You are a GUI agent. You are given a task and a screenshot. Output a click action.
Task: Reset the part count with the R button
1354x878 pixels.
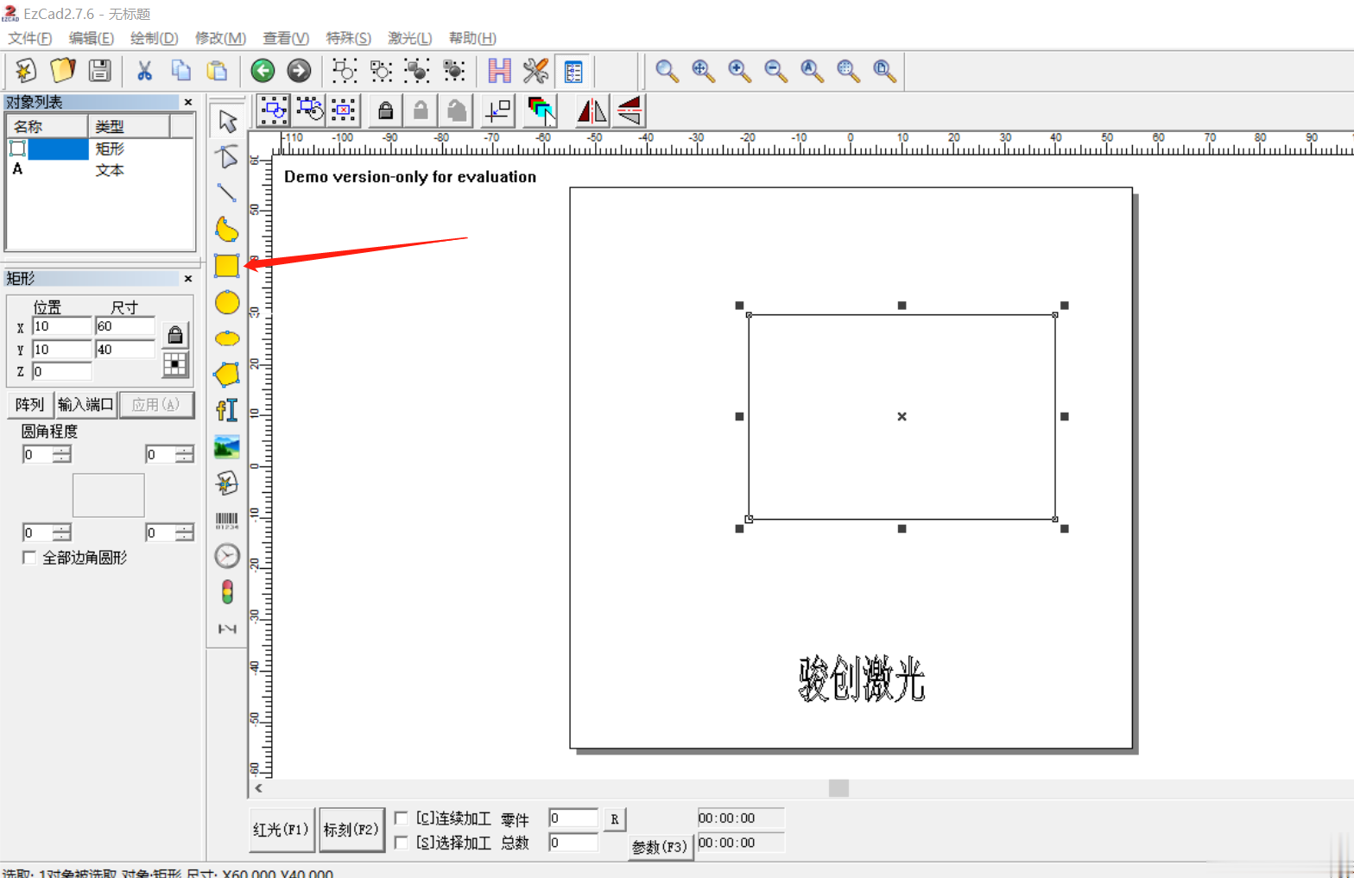pos(614,819)
